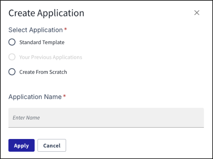Screen dimensions: 213x159
Task: Click the faded circle beside Your Previous Applications
Action: (x=12, y=57)
